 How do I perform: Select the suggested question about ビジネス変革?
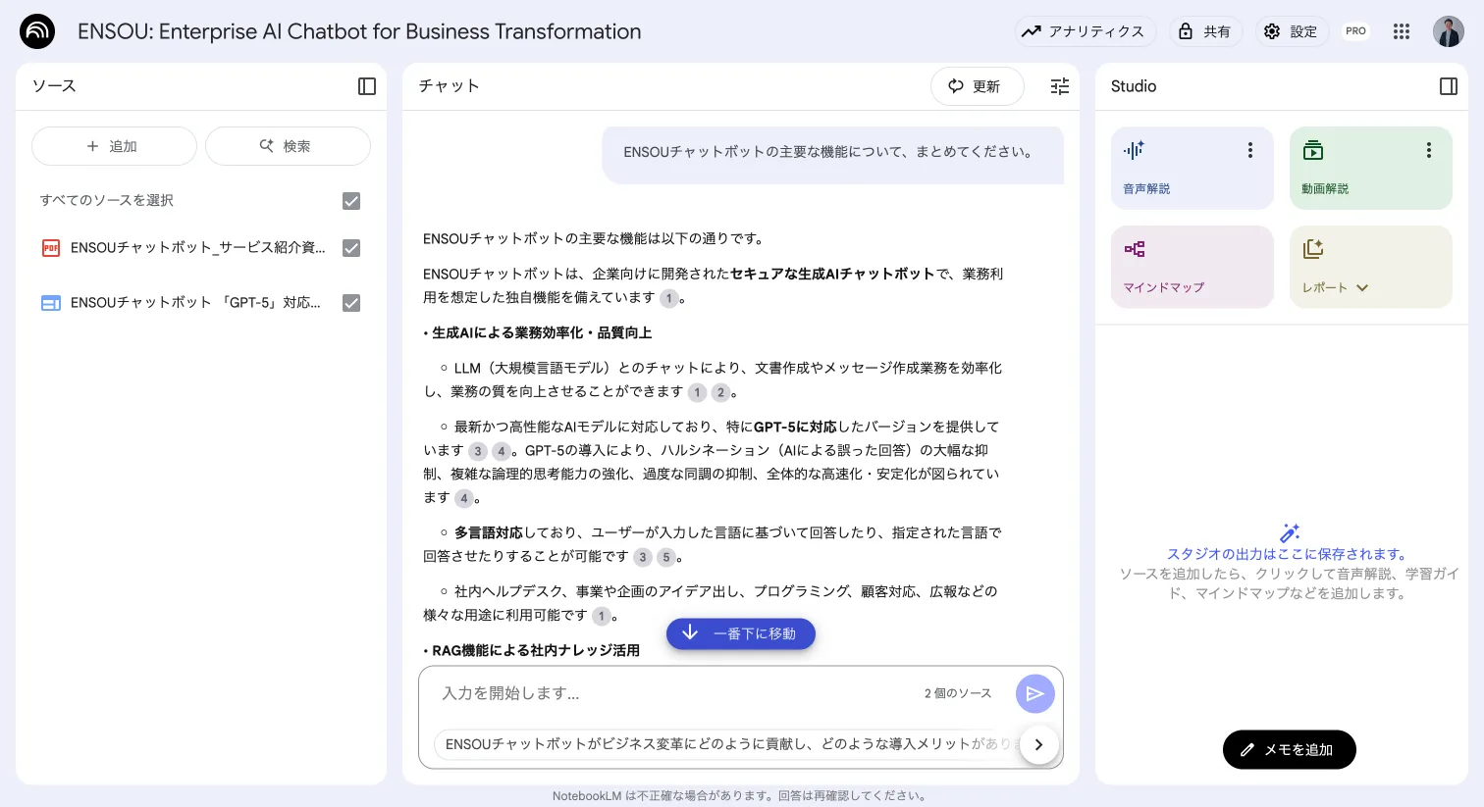pos(726,744)
